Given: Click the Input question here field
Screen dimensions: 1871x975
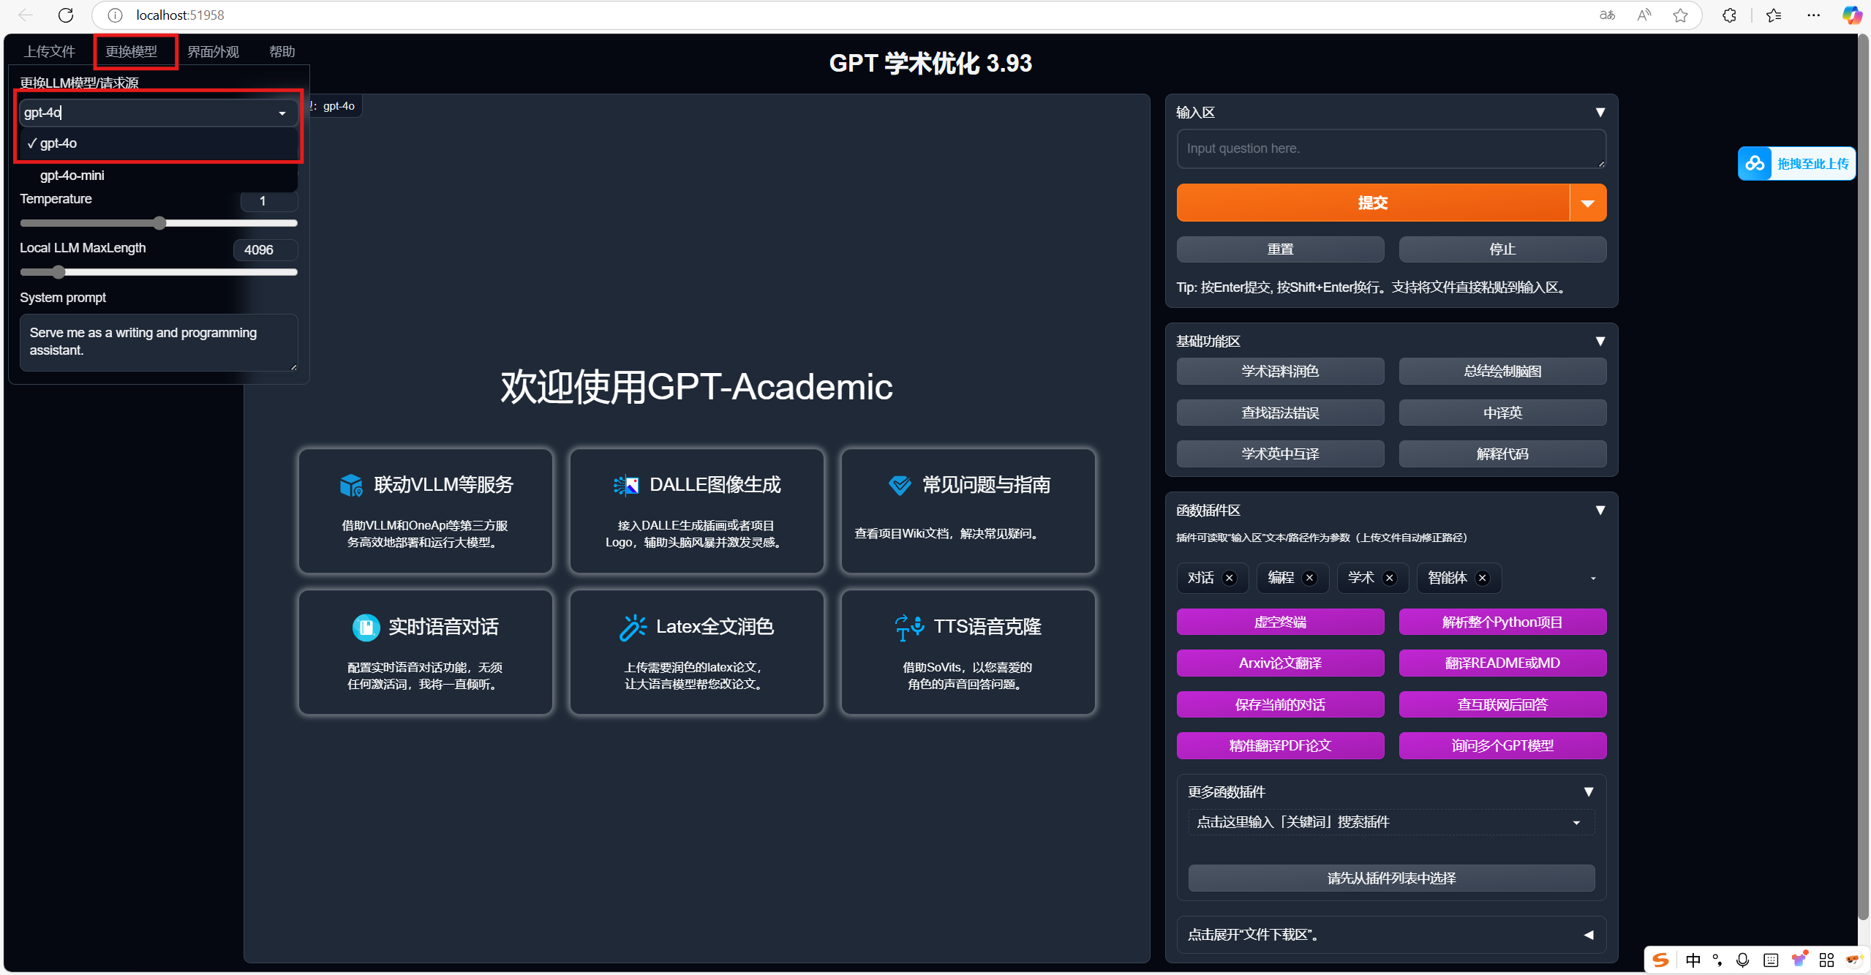Looking at the screenshot, I should 1390,148.
